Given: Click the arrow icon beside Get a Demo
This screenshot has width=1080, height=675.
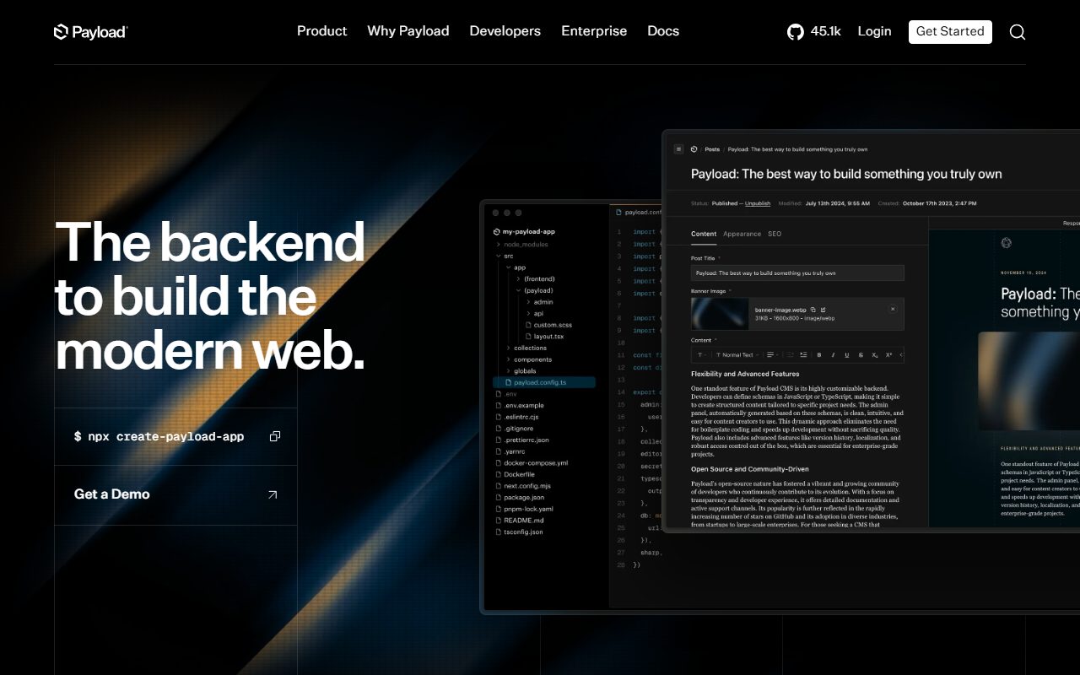Looking at the screenshot, I should pyautogui.click(x=273, y=494).
